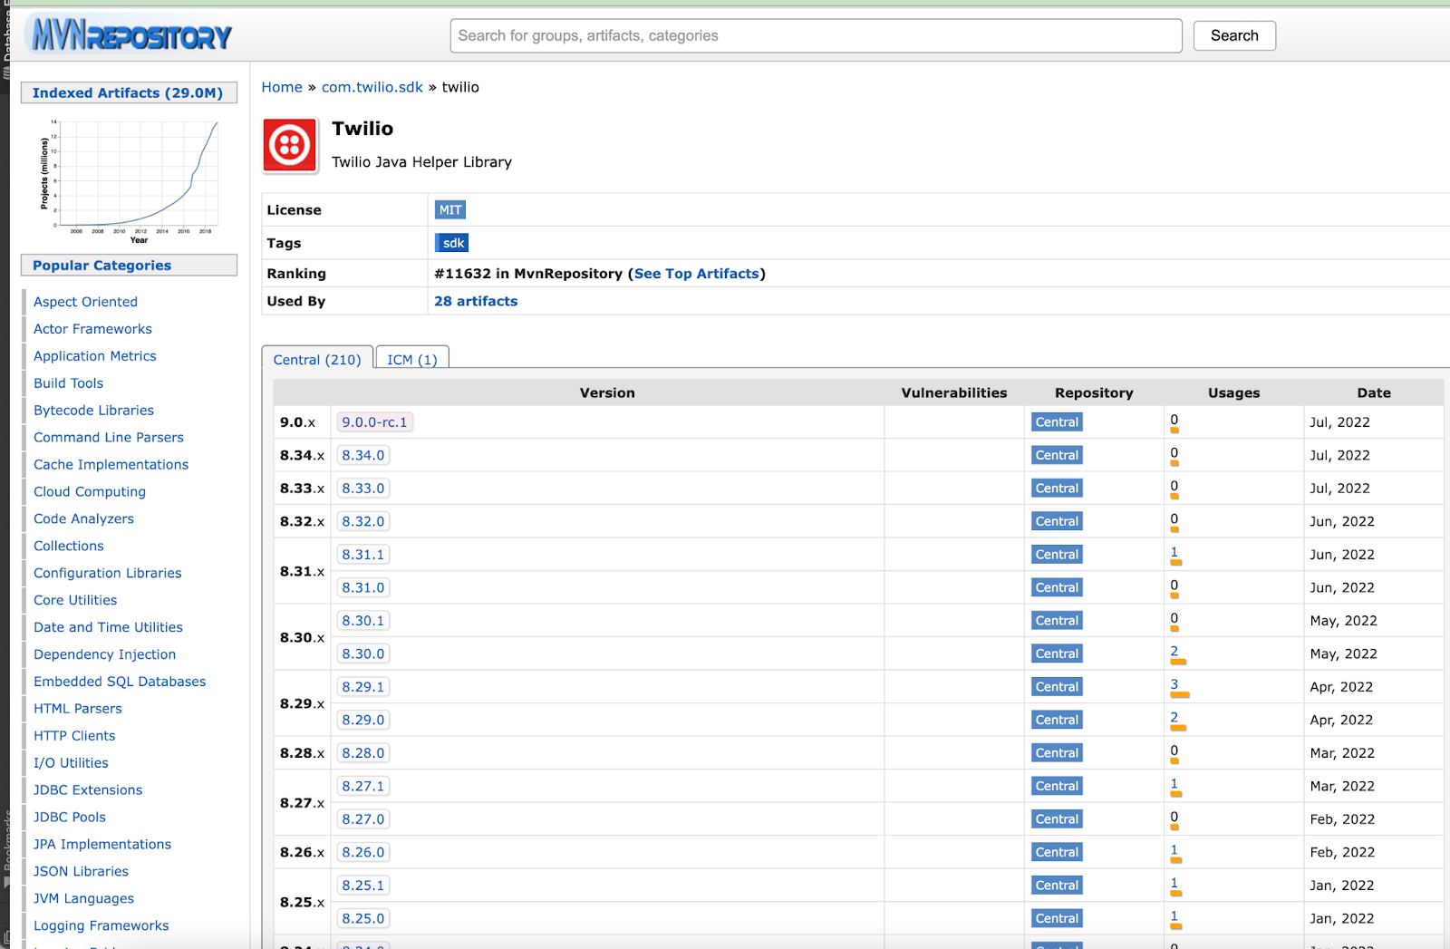Open Application Metrics category
Viewport: 1450px width, 949px height.
95,356
